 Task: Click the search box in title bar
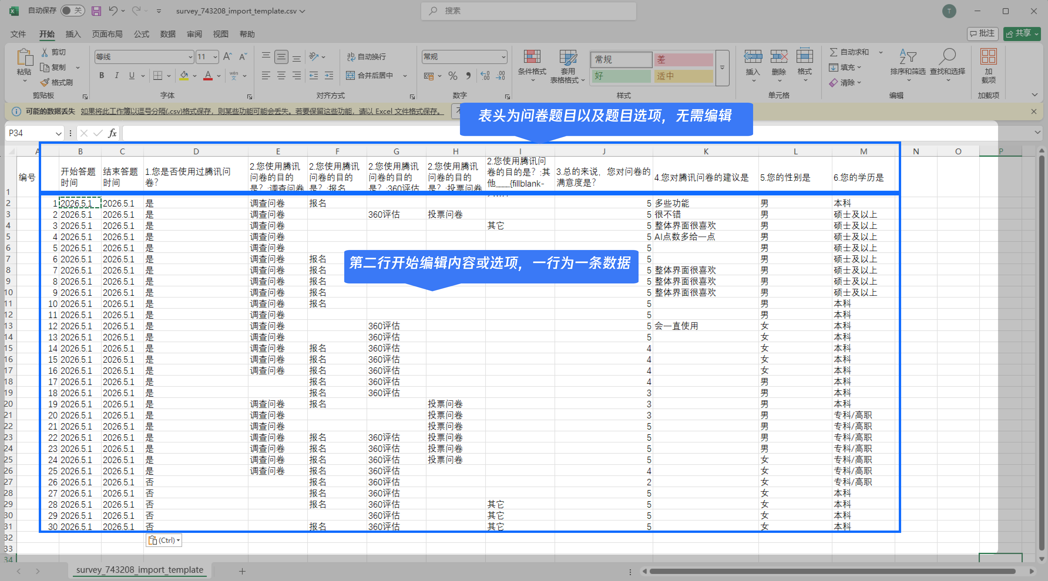528,11
